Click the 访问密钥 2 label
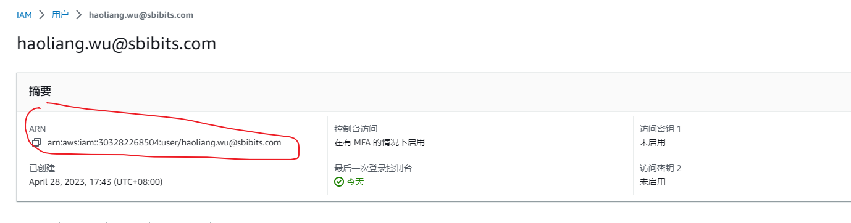This screenshot has height=223, width=851. (x=661, y=168)
